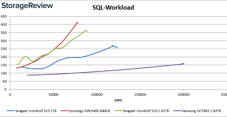Select Synology SVN3400 400GB legend entry
This screenshot has width=227, height=117.
point(86,111)
